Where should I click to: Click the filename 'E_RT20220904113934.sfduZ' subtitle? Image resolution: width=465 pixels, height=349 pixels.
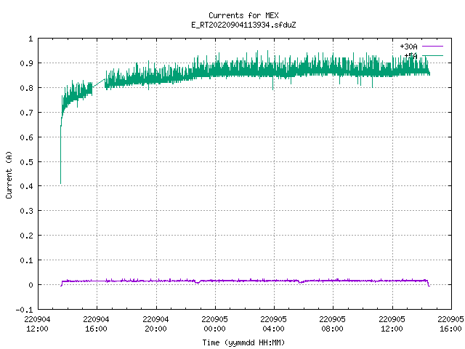(x=243, y=25)
